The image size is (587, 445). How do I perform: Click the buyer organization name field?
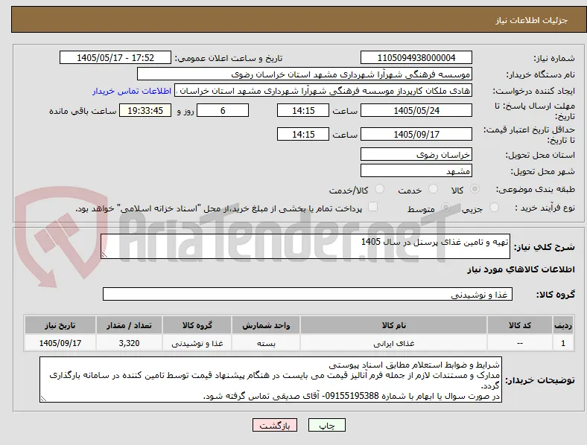(305, 74)
